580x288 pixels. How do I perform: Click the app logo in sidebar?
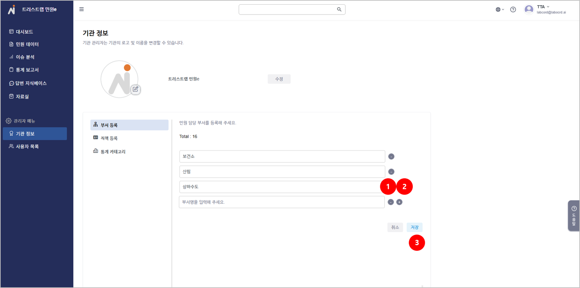click(12, 10)
